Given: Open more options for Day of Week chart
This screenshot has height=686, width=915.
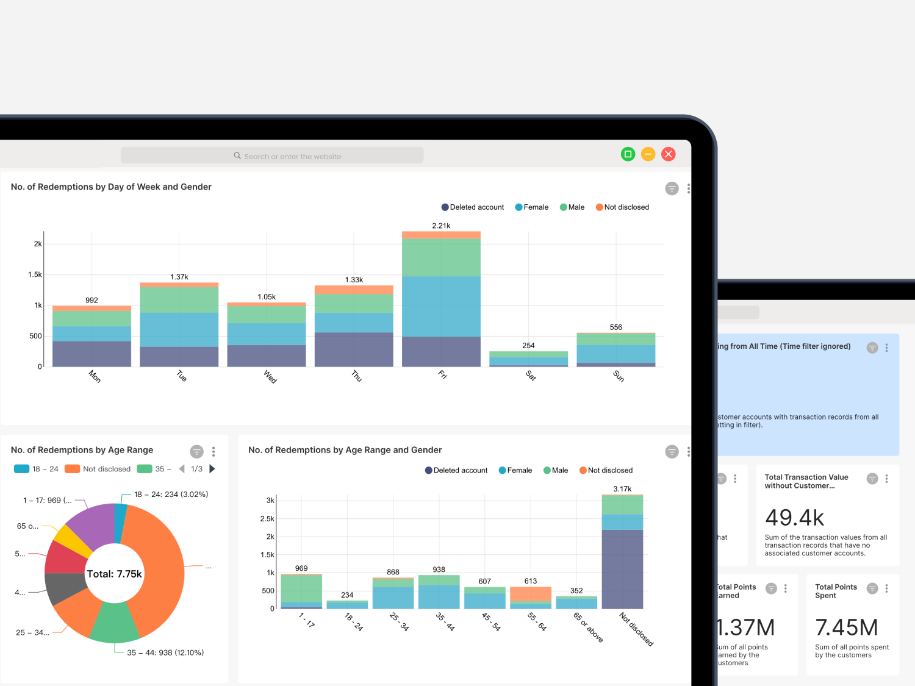Looking at the screenshot, I should click(689, 188).
